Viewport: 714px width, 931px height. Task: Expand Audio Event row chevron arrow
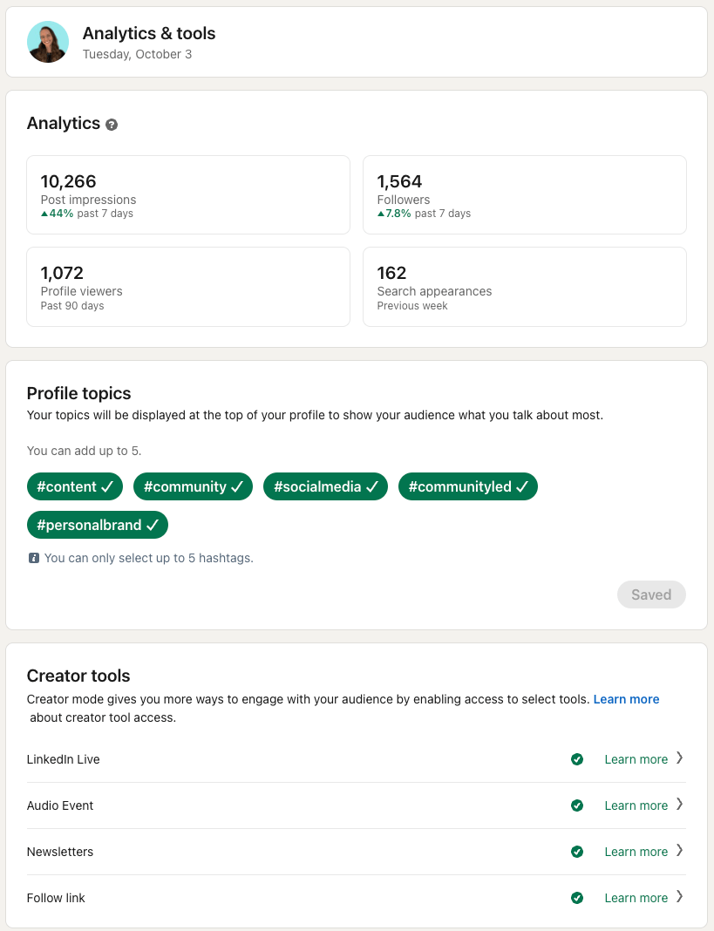click(679, 805)
